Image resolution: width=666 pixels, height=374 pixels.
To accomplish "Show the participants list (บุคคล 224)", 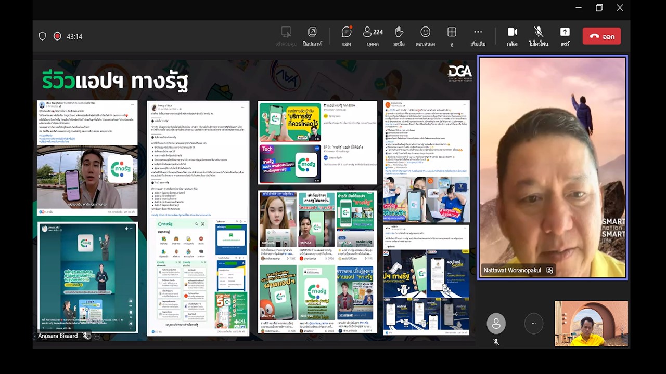I will click(x=373, y=36).
